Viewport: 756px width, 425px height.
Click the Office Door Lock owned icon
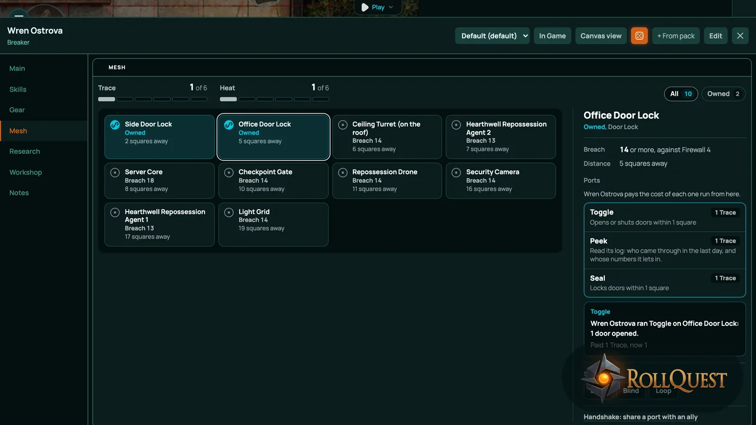[229, 125]
